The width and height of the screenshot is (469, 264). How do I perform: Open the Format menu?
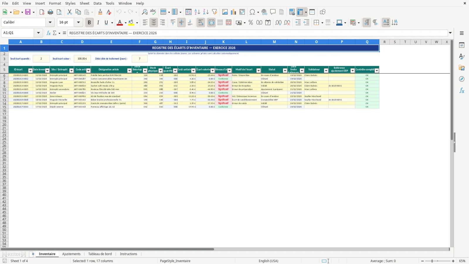(55, 3)
